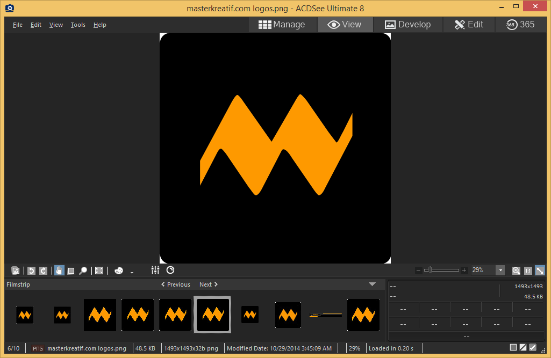This screenshot has width=551, height=358.
Task: Open the color palette external editor icon
Action: (119, 271)
